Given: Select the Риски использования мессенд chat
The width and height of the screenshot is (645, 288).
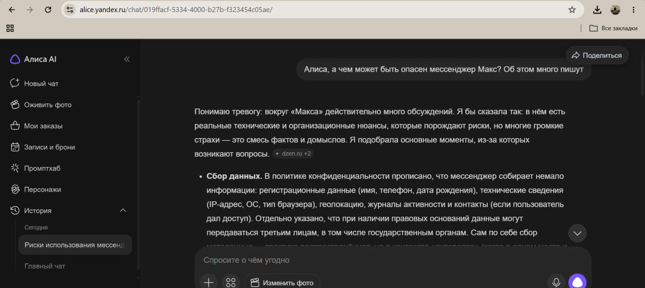Looking at the screenshot, I should tap(75, 245).
